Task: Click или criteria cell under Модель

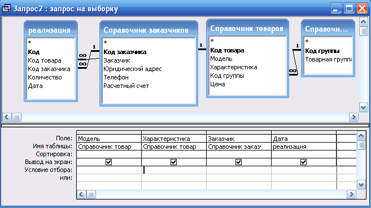Action: click(109, 178)
